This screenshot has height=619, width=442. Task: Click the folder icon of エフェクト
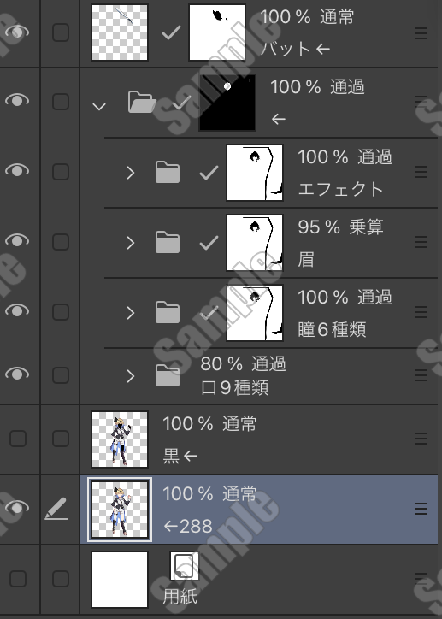tap(168, 172)
